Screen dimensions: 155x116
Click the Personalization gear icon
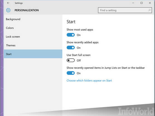(8, 10)
